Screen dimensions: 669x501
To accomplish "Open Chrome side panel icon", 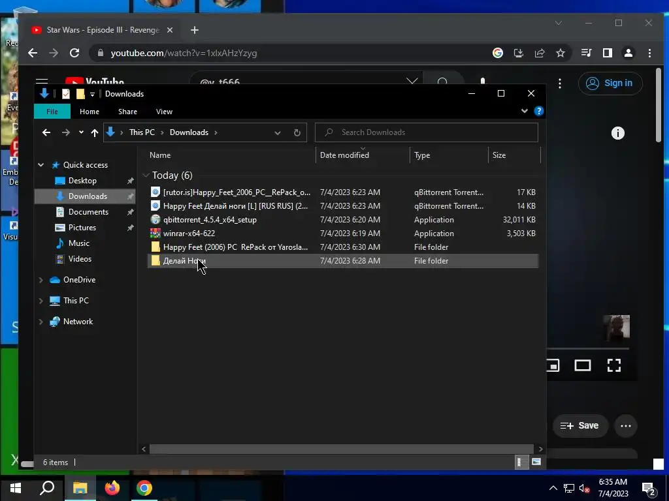I will [608, 53].
